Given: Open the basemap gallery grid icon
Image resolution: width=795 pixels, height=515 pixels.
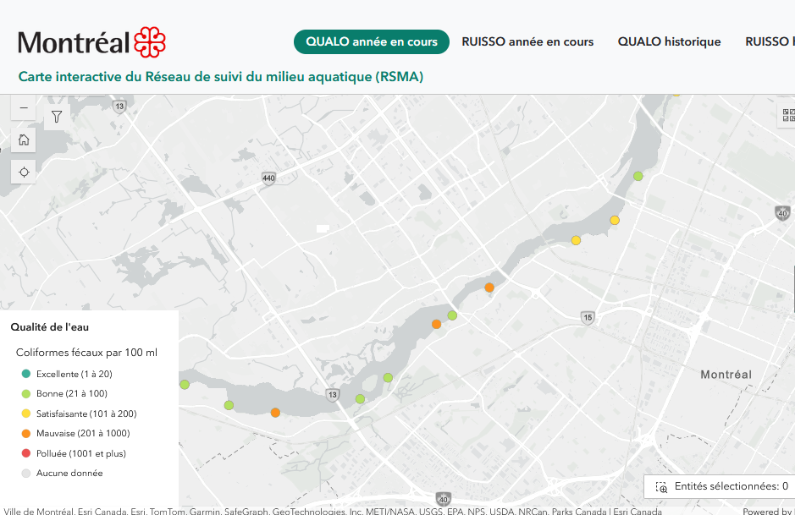Looking at the screenshot, I should (x=787, y=115).
